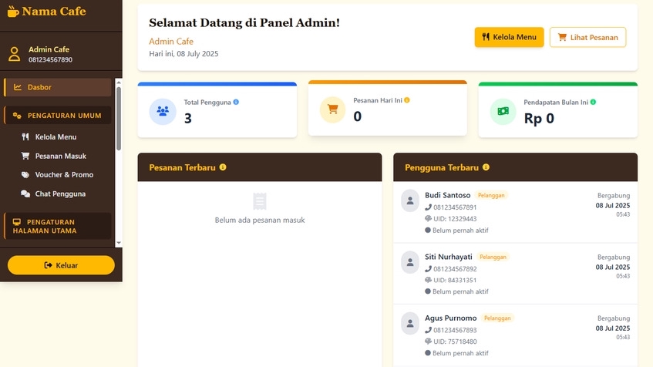
Task: Click the Pesanan Hari Ini info icon
Action: (x=407, y=100)
